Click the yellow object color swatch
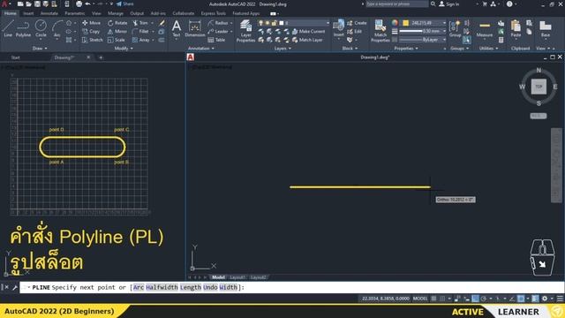The width and height of the screenshot is (565, 318). point(406,23)
